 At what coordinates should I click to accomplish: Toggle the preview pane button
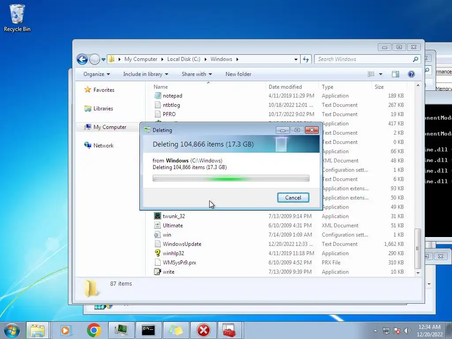pyautogui.click(x=395, y=74)
